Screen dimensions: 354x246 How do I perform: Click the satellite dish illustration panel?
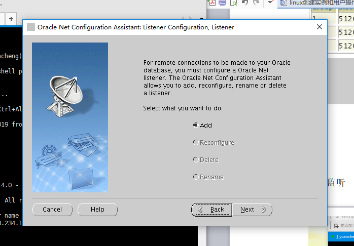pyautogui.click(x=70, y=117)
